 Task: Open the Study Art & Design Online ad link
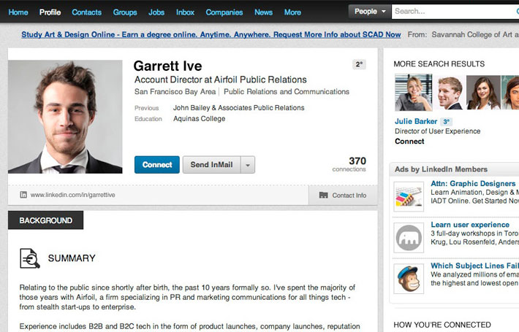click(211, 34)
